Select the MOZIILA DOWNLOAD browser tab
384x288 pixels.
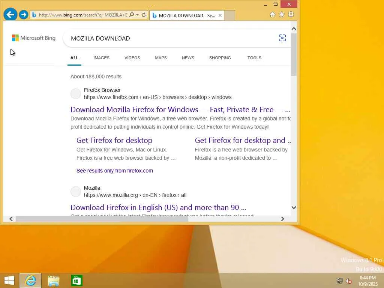tap(187, 15)
